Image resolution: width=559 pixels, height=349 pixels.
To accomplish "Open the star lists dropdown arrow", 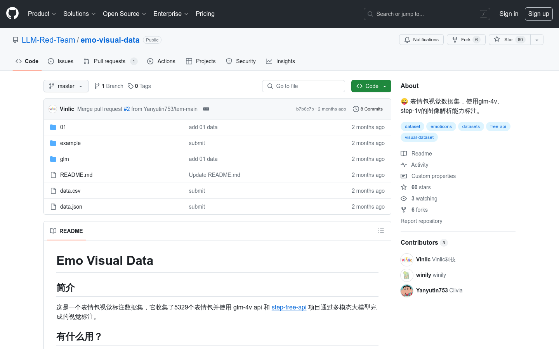I will click(x=537, y=40).
